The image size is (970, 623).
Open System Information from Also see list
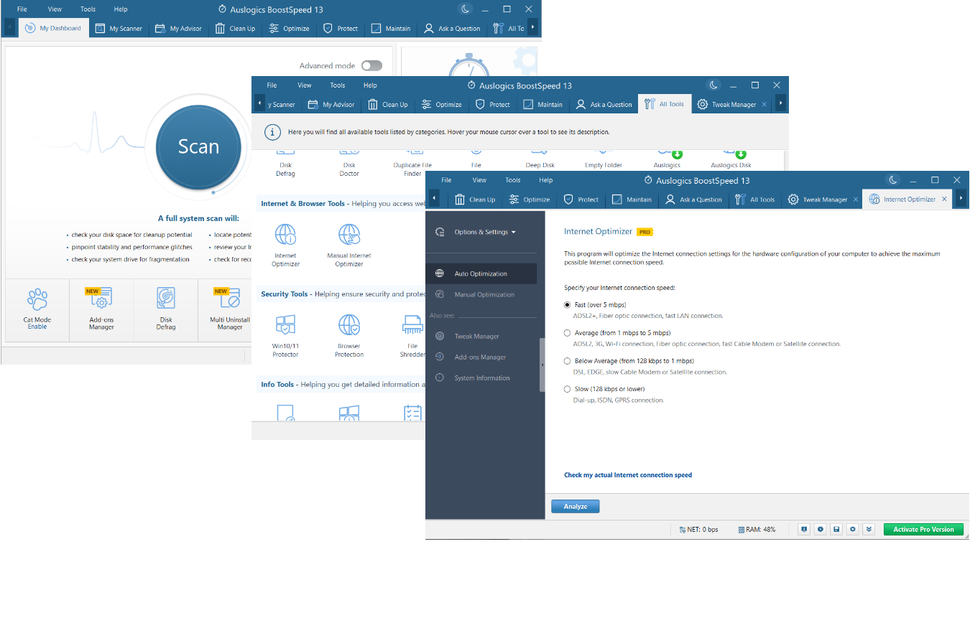481,378
